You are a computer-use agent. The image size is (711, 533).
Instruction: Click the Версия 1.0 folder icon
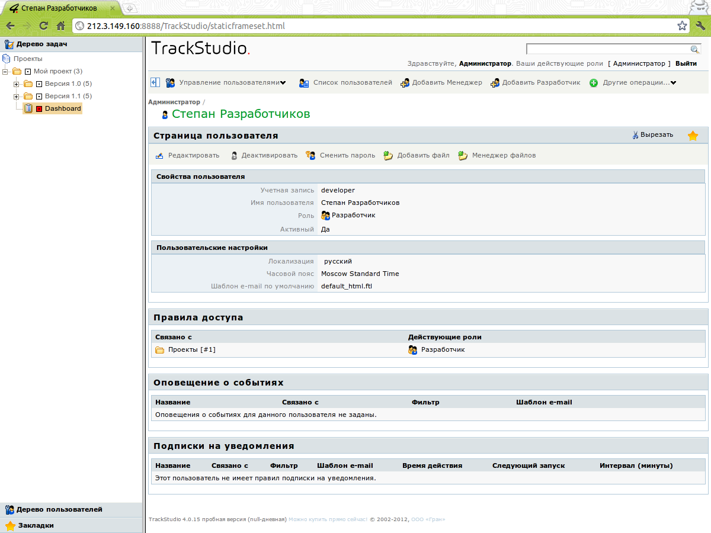[28, 84]
